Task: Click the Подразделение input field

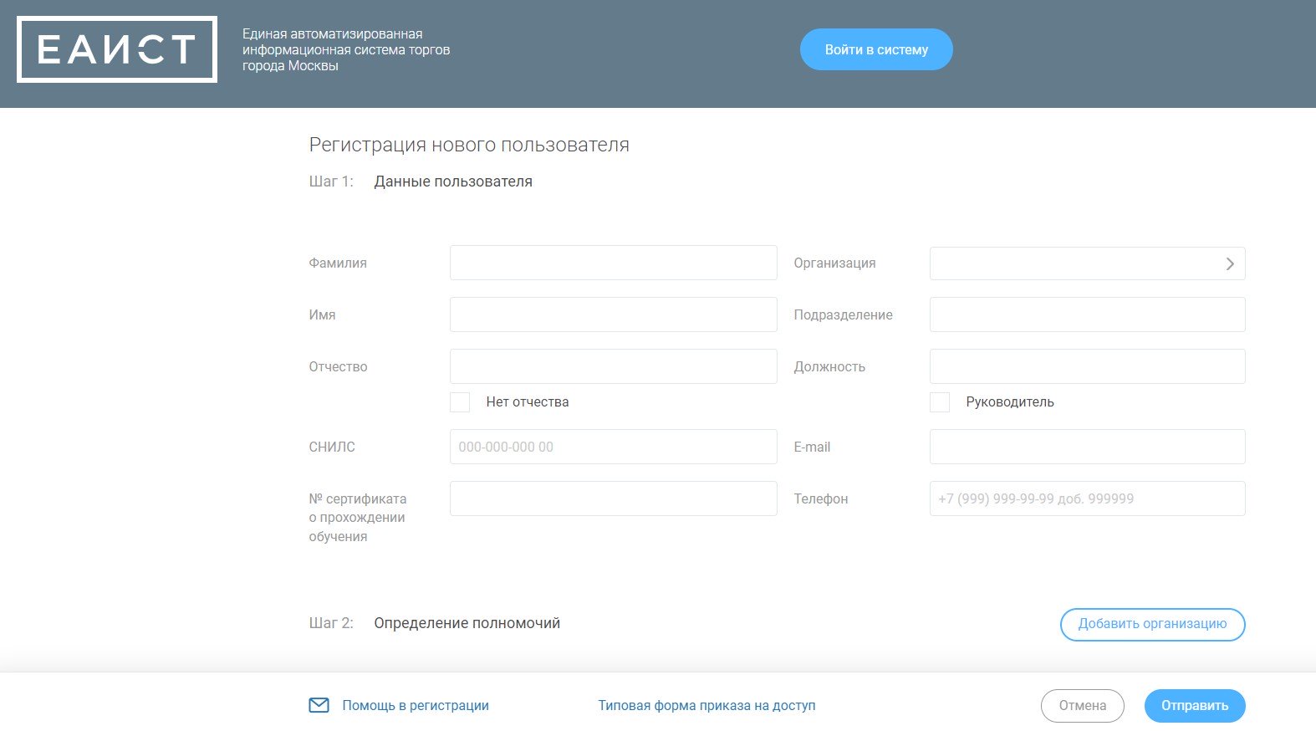Action: click(x=1088, y=314)
